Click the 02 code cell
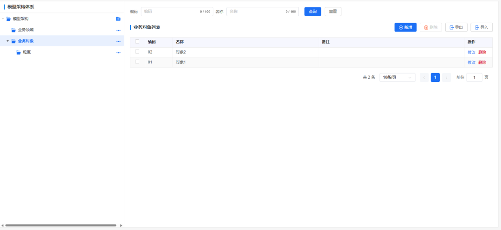This screenshot has width=501, height=230. [x=159, y=52]
